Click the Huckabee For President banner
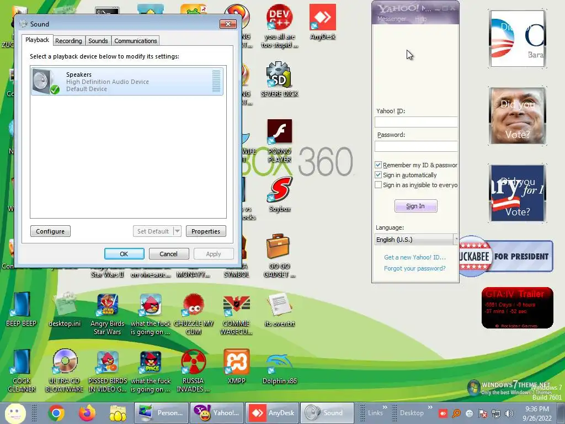The width and height of the screenshot is (565, 424). coord(506,256)
